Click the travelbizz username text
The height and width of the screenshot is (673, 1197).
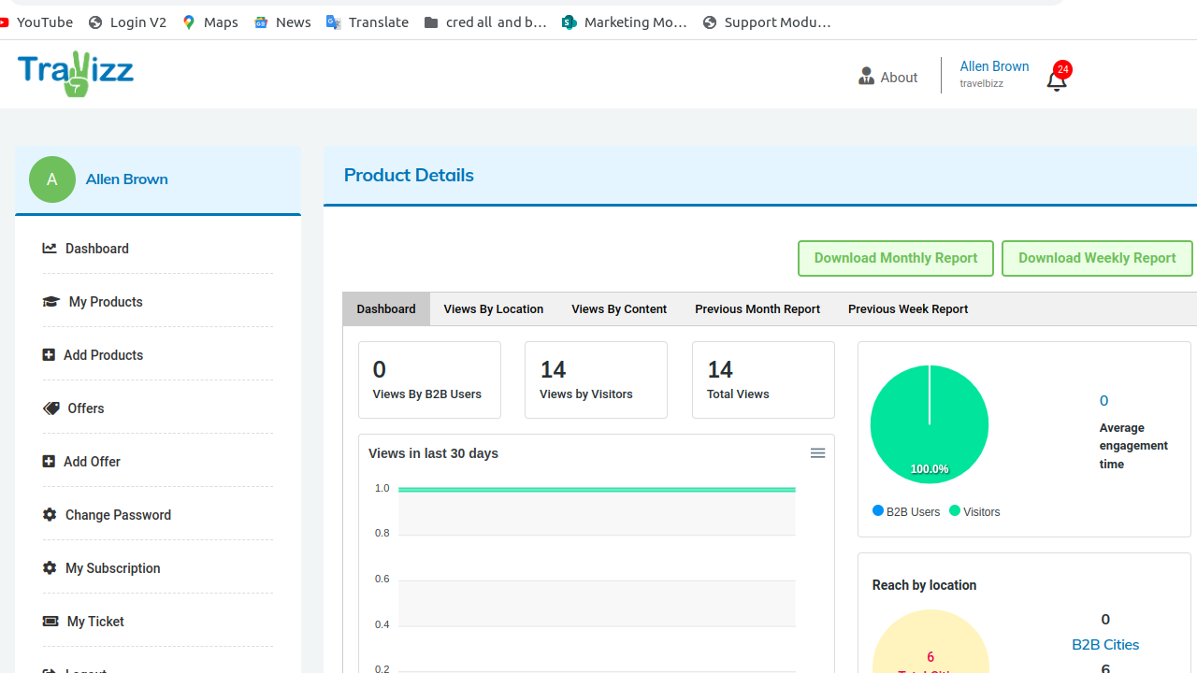(x=981, y=84)
